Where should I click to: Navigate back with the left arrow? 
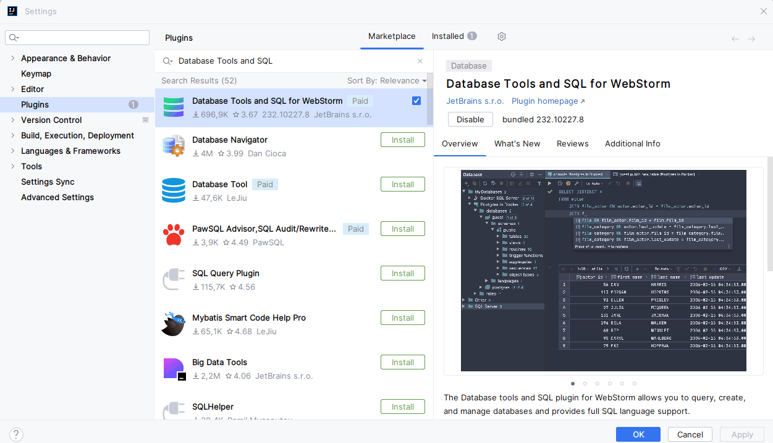735,39
